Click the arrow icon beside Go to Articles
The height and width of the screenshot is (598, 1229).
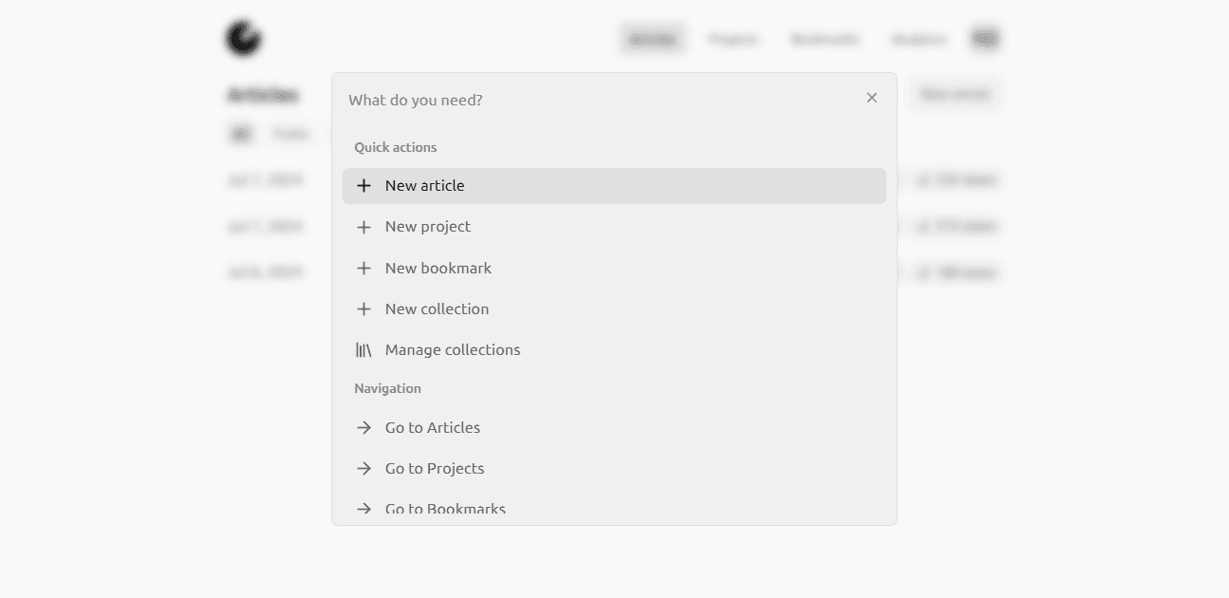363,428
